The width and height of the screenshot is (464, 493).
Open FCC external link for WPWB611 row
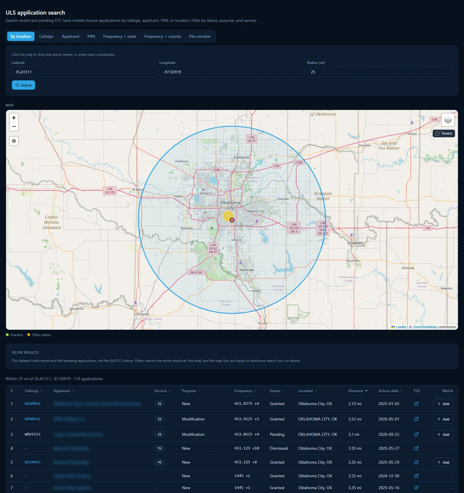tap(416, 419)
